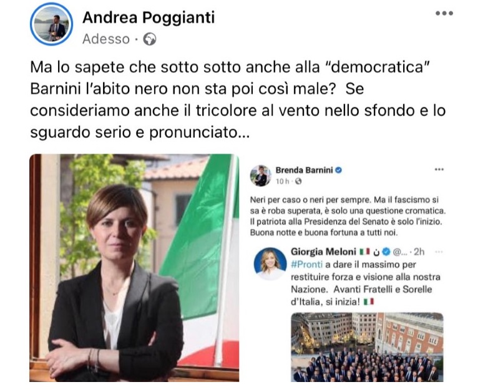Screen dimensions: 498x392
Task: Open three-dots menu on Barnini's post
Action: coord(439,169)
